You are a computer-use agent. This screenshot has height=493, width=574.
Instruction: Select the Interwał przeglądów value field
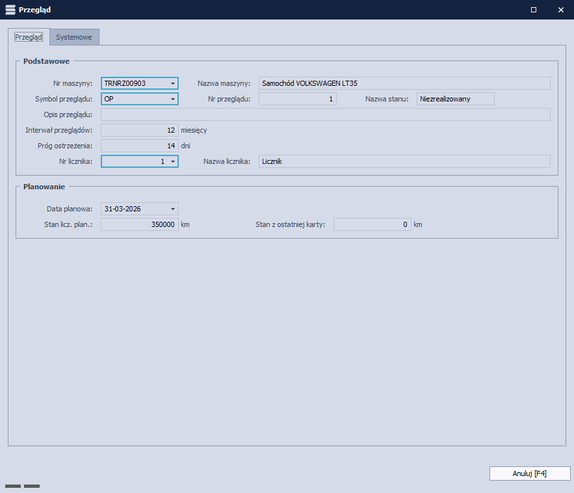pos(139,130)
